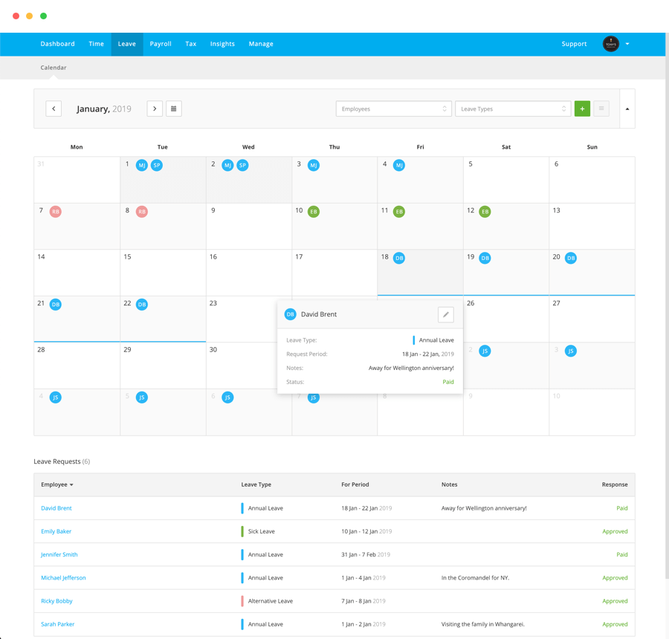Open the Dashboard menu
The height and width of the screenshot is (639, 669).
pos(57,44)
